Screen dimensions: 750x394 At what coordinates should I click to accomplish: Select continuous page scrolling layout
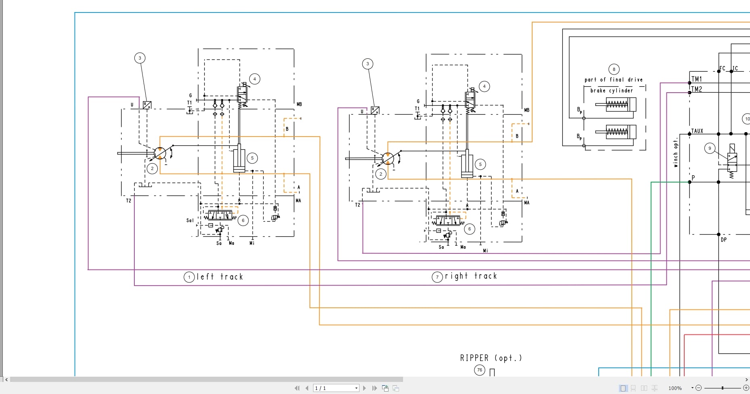click(633, 388)
